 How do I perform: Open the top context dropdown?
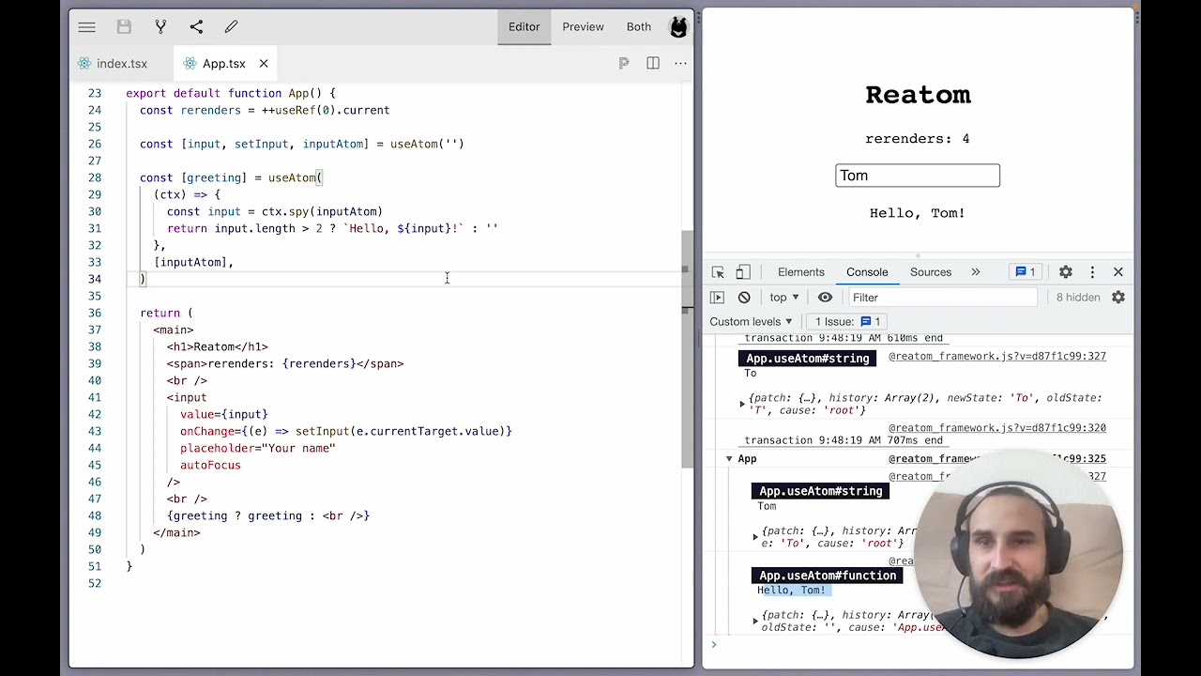coord(784,298)
